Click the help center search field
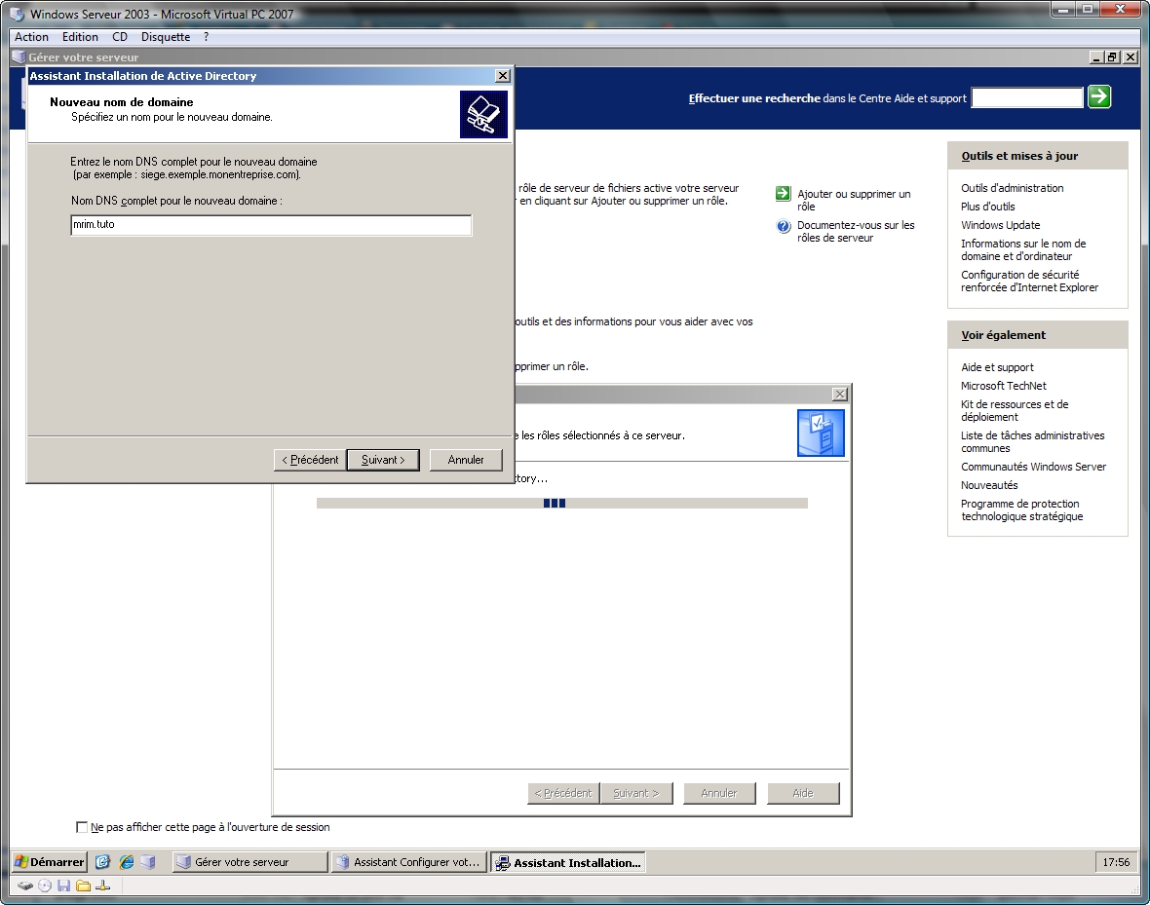Screen dimensions: 1150x905 pos(1027,97)
